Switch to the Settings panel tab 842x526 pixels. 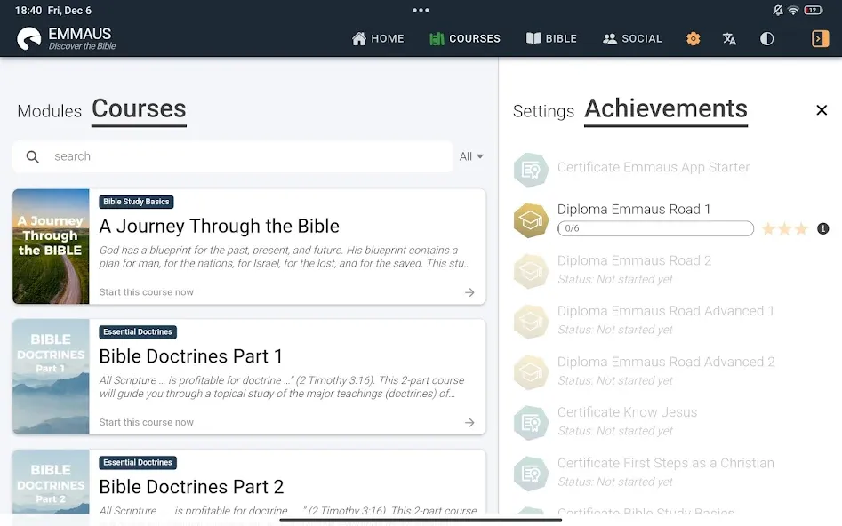543,111
